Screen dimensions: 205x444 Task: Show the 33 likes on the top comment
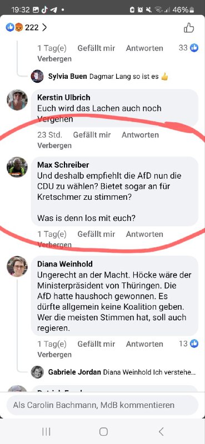click(x=188, y=48)
